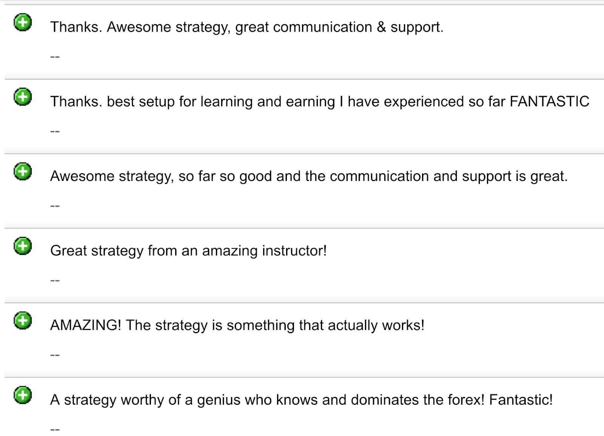This screenshot has width=604, height=436.
Task: Click the dashes below 'actually works!' comment
Action: 55,355
